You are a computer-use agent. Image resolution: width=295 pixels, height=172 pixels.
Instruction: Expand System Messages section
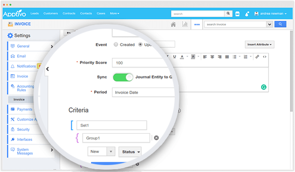tap(31, 151)
